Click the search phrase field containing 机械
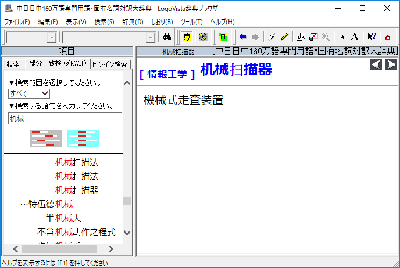400x268 pixels. pyautogui.click(x=65, y=119)
